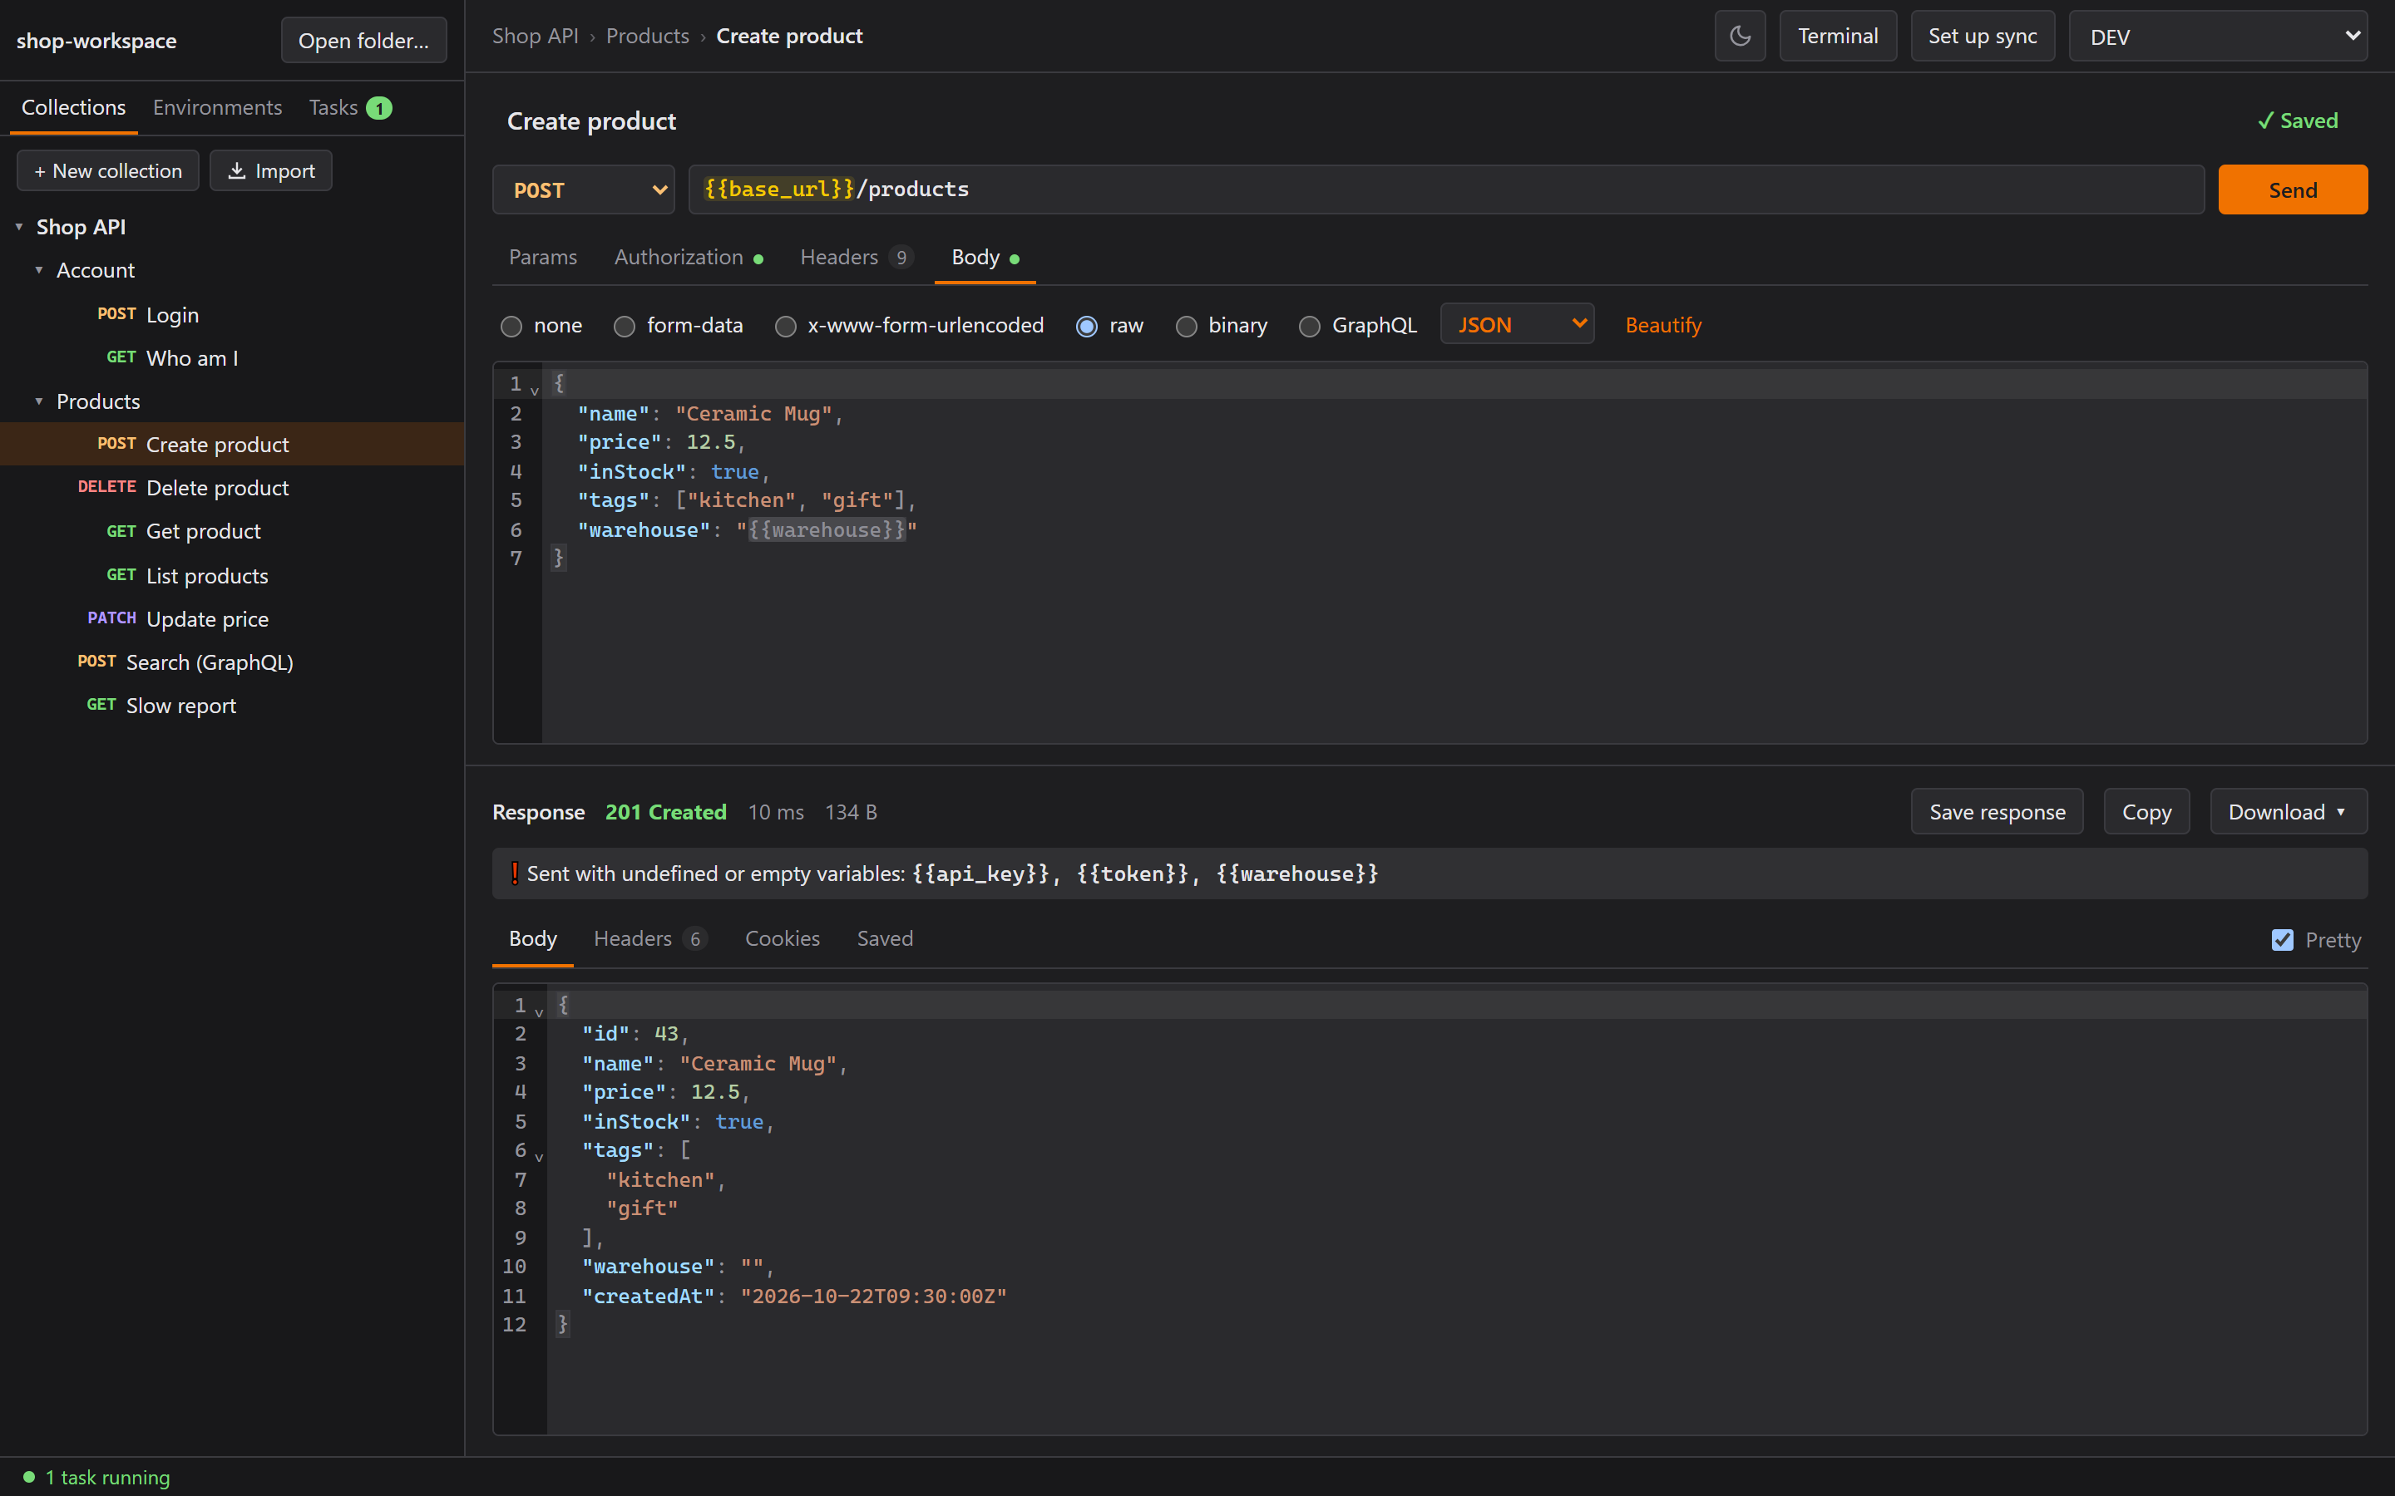Click the request URL field
2395x1496 pixels.
click(1446, 190)
